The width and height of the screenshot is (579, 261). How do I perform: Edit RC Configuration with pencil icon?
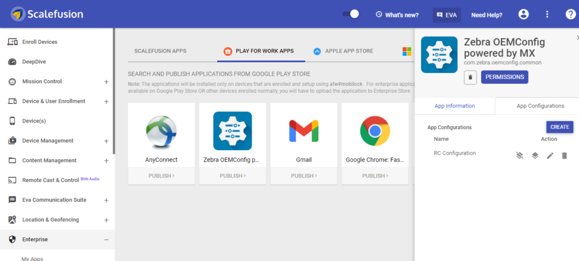[x=550, y=156]
